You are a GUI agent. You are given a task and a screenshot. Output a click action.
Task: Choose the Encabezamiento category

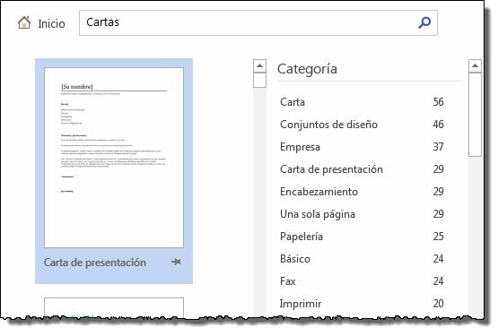[363, 192]
